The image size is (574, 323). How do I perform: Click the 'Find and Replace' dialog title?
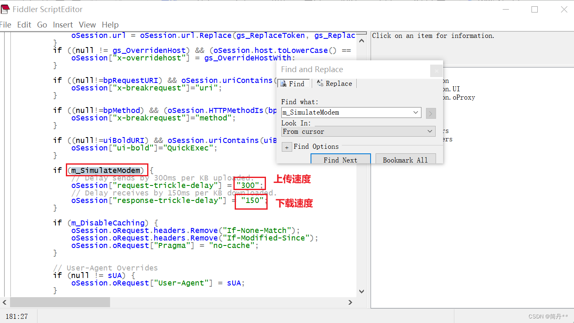click(x=312, y=70)
